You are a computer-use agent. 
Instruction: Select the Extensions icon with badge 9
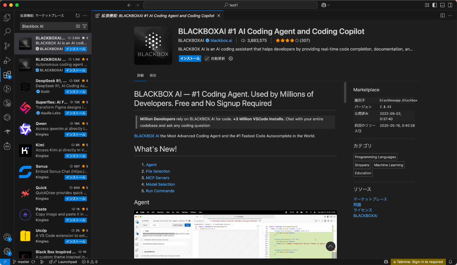[x=7, y=75]
